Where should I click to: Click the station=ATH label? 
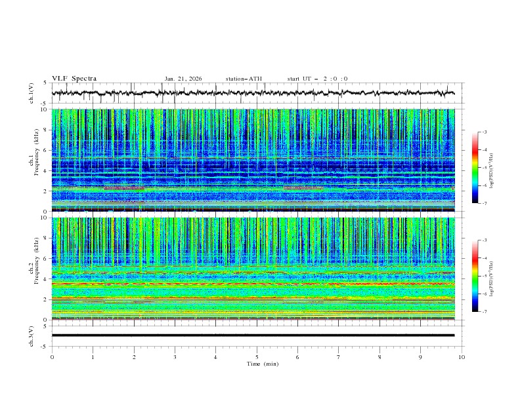pyautogui.click(x=244, y=79)
